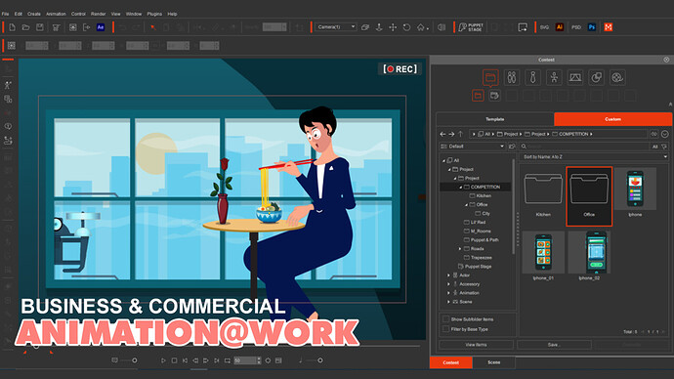Switch to the Template tab
Viewport: 674px width, 379px height.
494,119
